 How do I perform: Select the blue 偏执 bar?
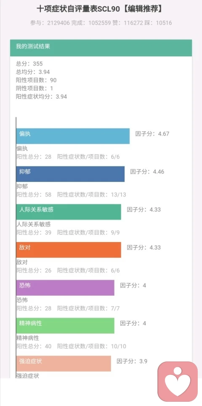tap(73, 136)
